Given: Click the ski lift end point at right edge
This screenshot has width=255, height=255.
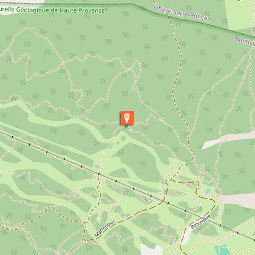Looking at the screenshot, I should pyautogui.click(x=254, y=240).
